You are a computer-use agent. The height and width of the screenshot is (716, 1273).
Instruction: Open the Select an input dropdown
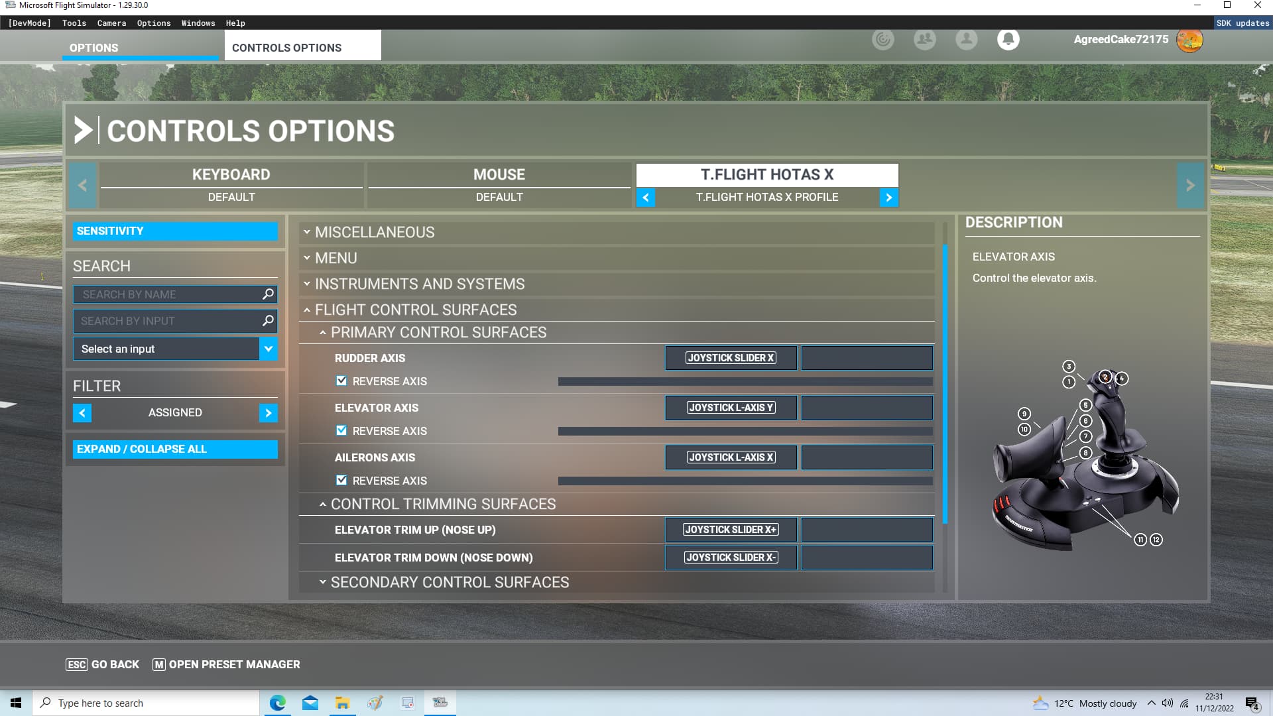[268, 349]
